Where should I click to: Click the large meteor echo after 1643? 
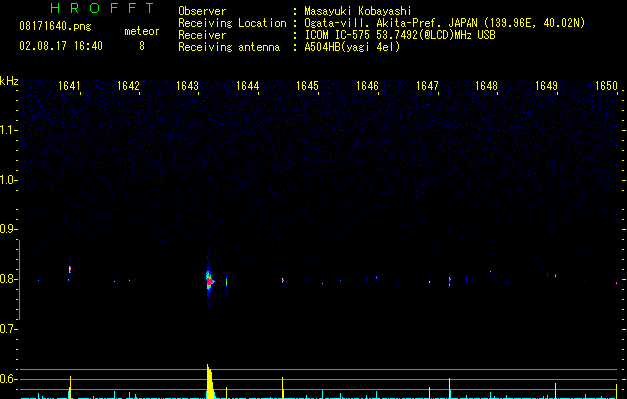tap(209, 281)
